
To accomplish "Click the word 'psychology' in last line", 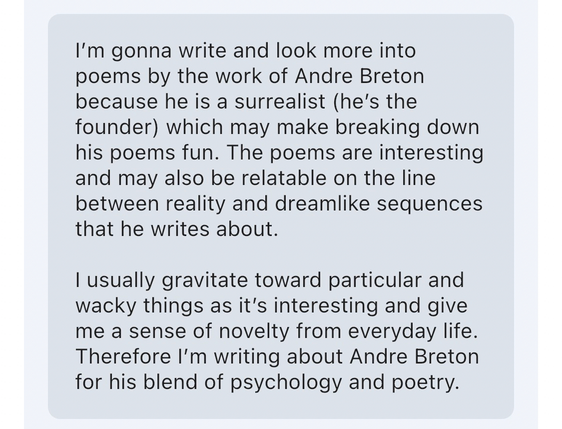I will 286,382.
